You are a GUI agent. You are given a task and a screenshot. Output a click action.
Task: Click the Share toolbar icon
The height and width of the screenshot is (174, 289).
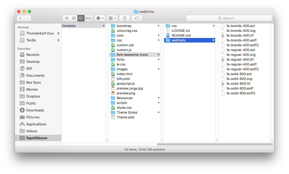coord(124,18)
